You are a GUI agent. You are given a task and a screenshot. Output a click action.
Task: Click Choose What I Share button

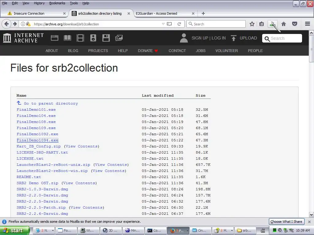pos(286,222)
